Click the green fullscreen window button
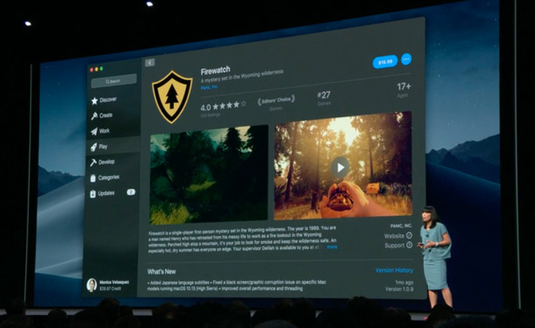Viewport: 535px width, 328px height. (102, 69)
